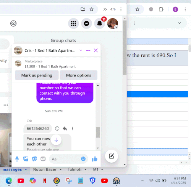React to 6612646260 message with emoji
The width and height of the screenshot is (191, 187).
57,129
